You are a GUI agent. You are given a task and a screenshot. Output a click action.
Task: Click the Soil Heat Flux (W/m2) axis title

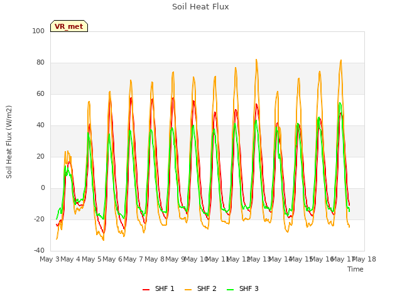(x=9, y=142)
